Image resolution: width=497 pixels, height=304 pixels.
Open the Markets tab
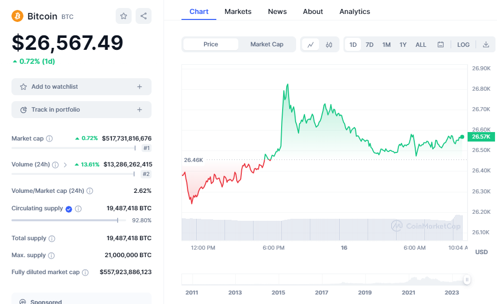pyautogui.click(x=238, y=11)
